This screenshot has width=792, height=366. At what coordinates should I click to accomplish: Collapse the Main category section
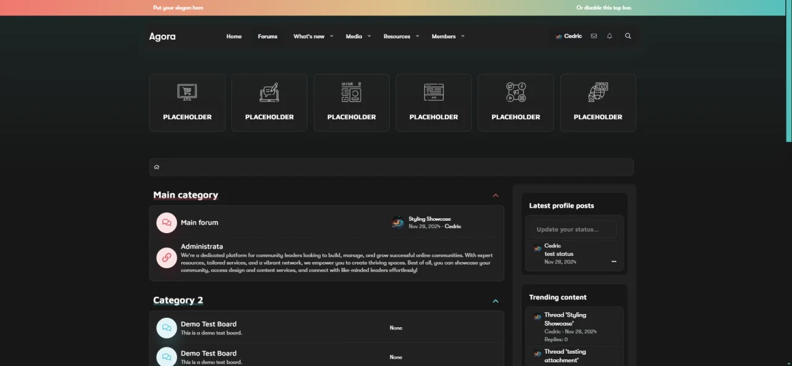tap(496, 195)
